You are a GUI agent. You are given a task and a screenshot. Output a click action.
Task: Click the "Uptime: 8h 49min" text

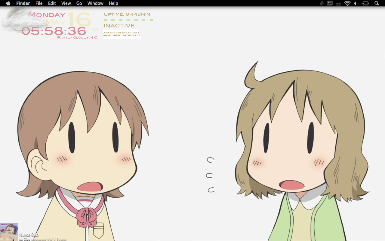pos(127,14)
